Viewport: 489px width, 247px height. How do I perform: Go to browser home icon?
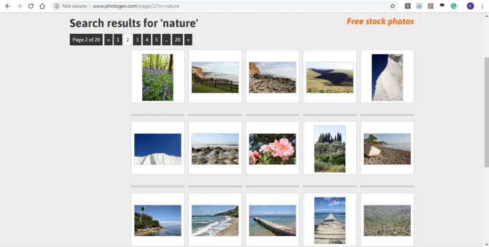(42, 6)
